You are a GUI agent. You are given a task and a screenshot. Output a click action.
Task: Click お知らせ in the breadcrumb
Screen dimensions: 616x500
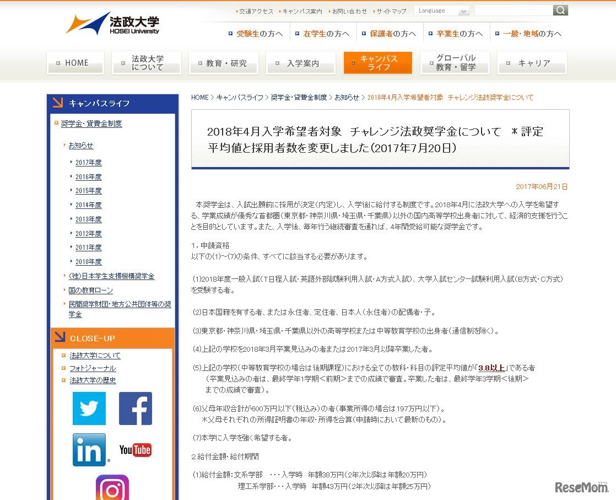347,98
